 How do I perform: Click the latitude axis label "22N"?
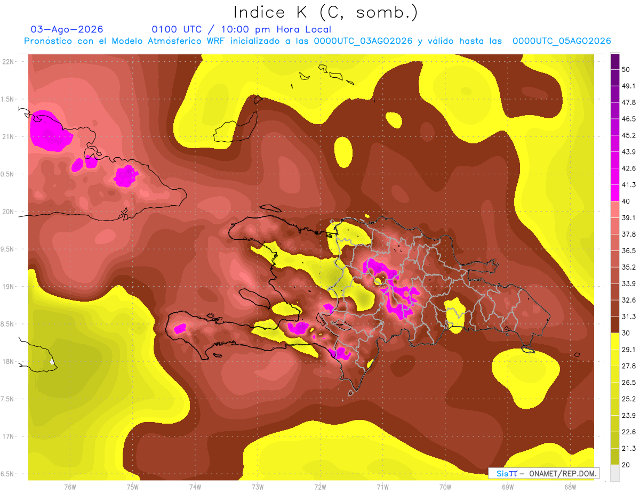(8, 62)
